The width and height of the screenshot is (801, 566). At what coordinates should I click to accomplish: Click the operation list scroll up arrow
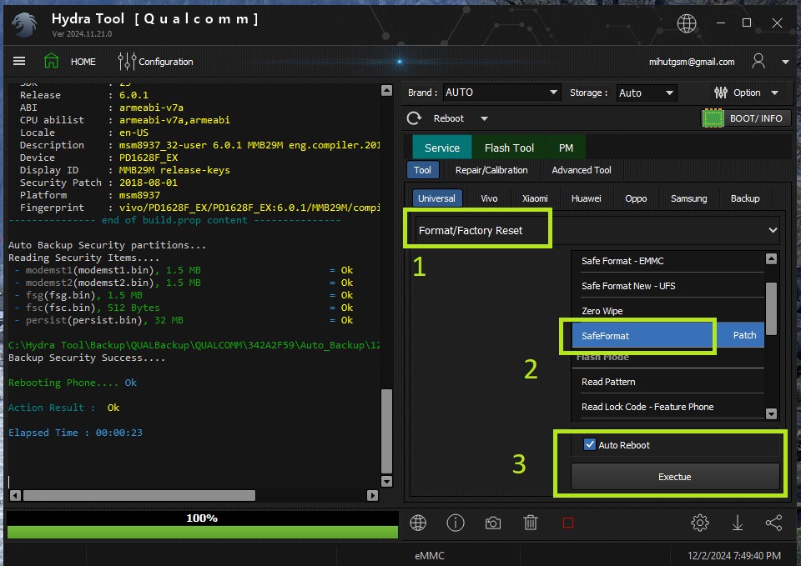[771, 258]
